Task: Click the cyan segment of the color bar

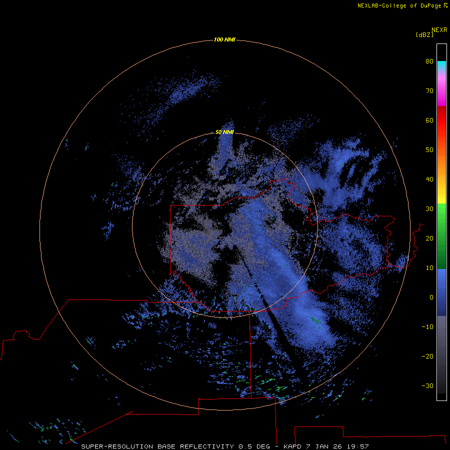Action: pos(441,64)
